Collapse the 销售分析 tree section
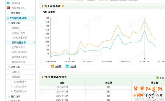The width and height of the screenshot is (165, 101). point(9,67)
